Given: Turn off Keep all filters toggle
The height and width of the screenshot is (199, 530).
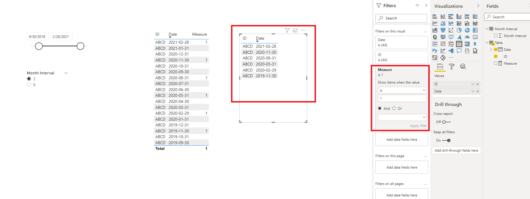Looking at the screenshot, I should click(x=446, y=140).
